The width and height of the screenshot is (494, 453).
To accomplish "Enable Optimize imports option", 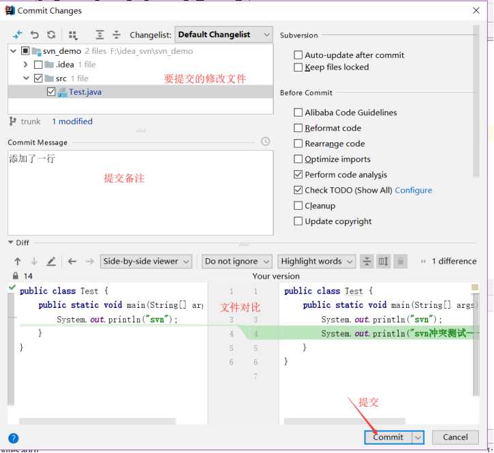I will coord(298,159).
